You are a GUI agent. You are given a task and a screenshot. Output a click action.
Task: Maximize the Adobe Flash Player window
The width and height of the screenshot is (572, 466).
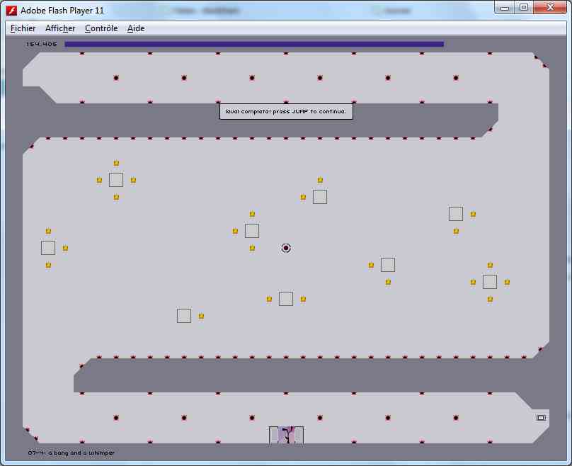coord(523,8)
